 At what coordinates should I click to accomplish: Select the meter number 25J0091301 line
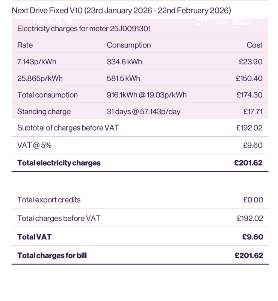tap(84, 28)
